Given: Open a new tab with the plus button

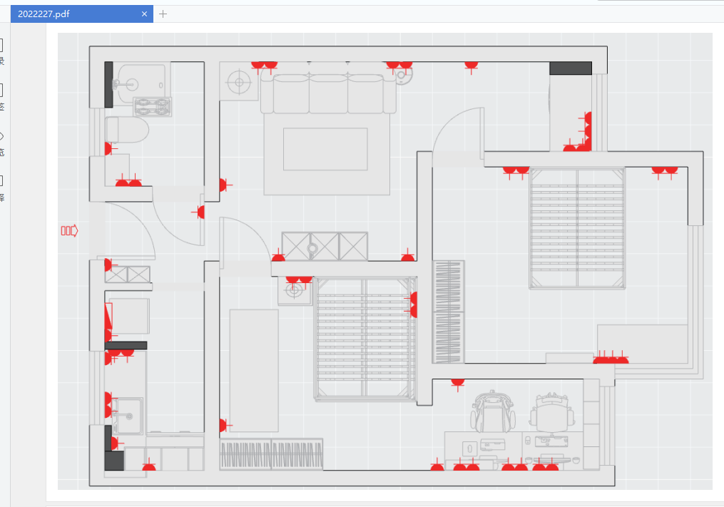Looking at the screenshot, I should pyautogui.click(x=163, y=14).
